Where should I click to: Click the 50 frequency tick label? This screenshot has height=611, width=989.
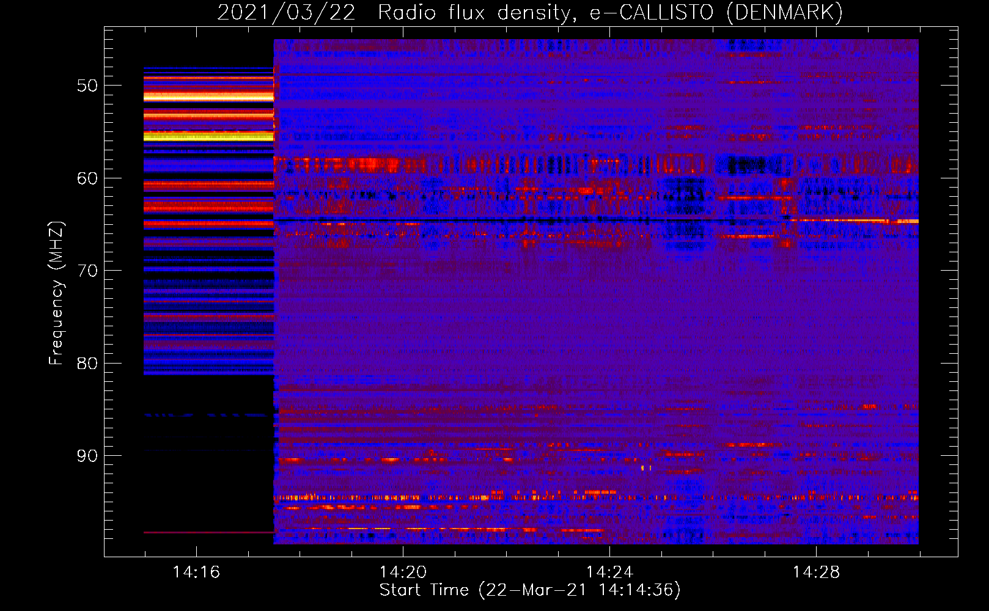[x=87, y=86]
